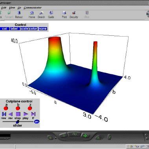Select the red 'a' cutplane axis button

click(x=6, y=109)
